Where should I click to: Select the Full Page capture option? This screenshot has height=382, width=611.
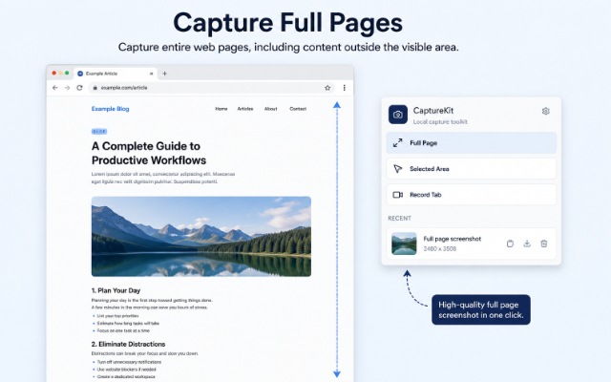(471, 143)
